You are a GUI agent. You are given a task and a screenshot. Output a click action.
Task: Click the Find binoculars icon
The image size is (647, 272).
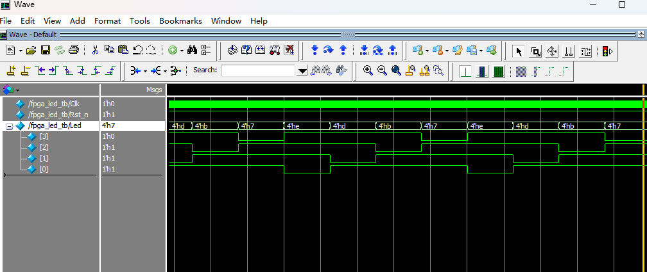pyautogui.click(x=192, y=50)
